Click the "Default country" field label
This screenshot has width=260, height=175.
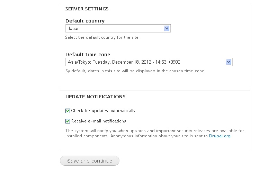click(x=85, y=21)
